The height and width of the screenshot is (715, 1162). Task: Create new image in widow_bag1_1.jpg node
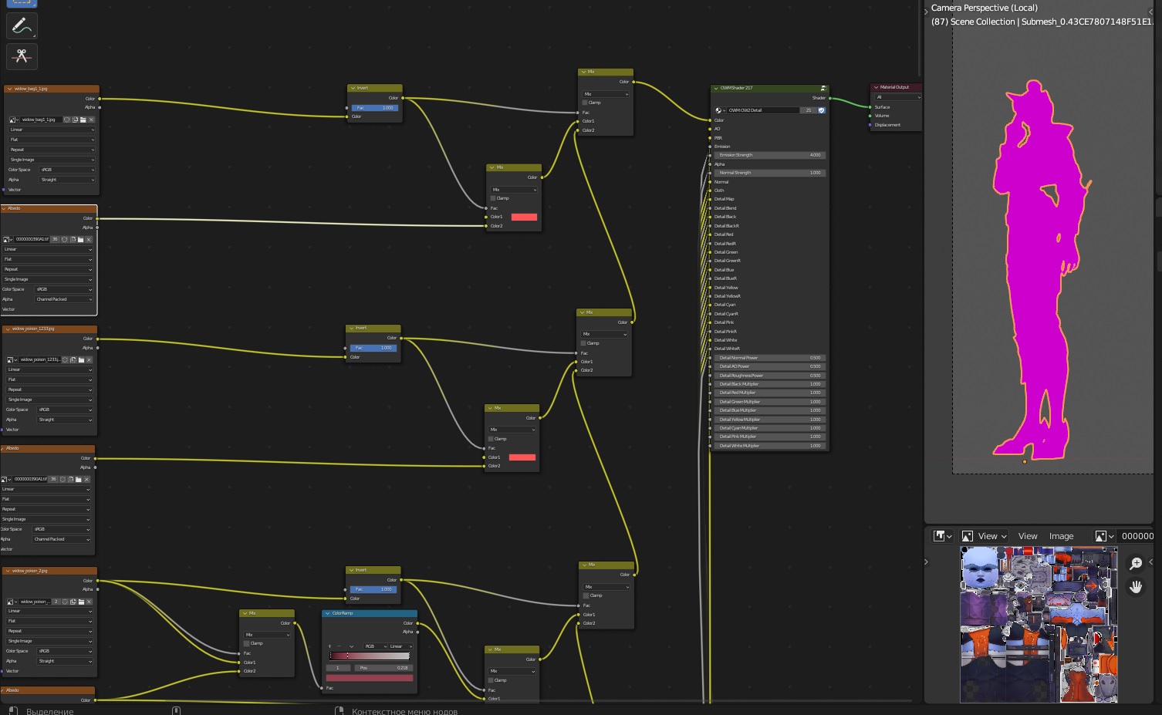pos(76,120)
